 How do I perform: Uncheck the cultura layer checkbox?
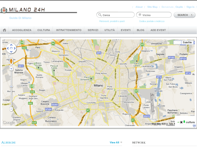[x=181, y=122]
